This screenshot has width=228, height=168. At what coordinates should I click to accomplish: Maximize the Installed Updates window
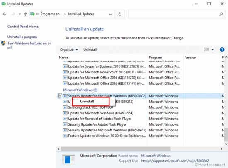coord(209,4)
